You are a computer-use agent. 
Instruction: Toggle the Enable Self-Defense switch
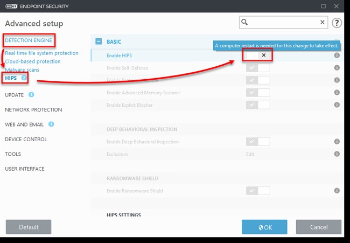point(258,68)
